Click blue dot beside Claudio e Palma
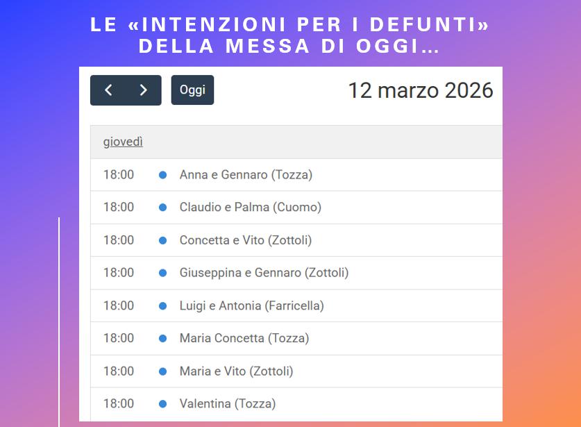The height and width of the screenshot is (427, 581). pos(162,208)
